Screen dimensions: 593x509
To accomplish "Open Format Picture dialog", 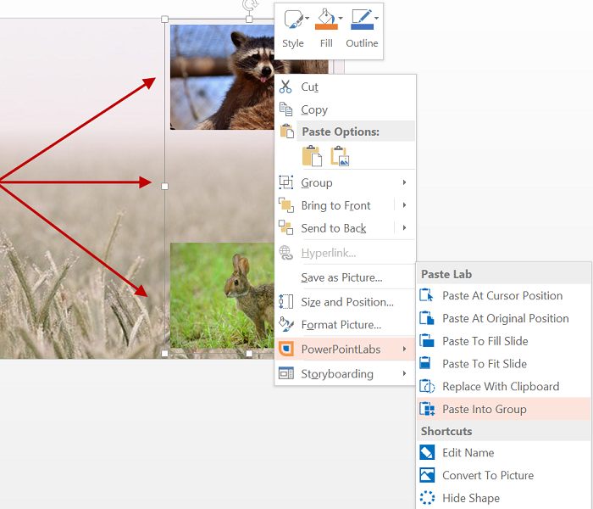I will click(341, 324).
